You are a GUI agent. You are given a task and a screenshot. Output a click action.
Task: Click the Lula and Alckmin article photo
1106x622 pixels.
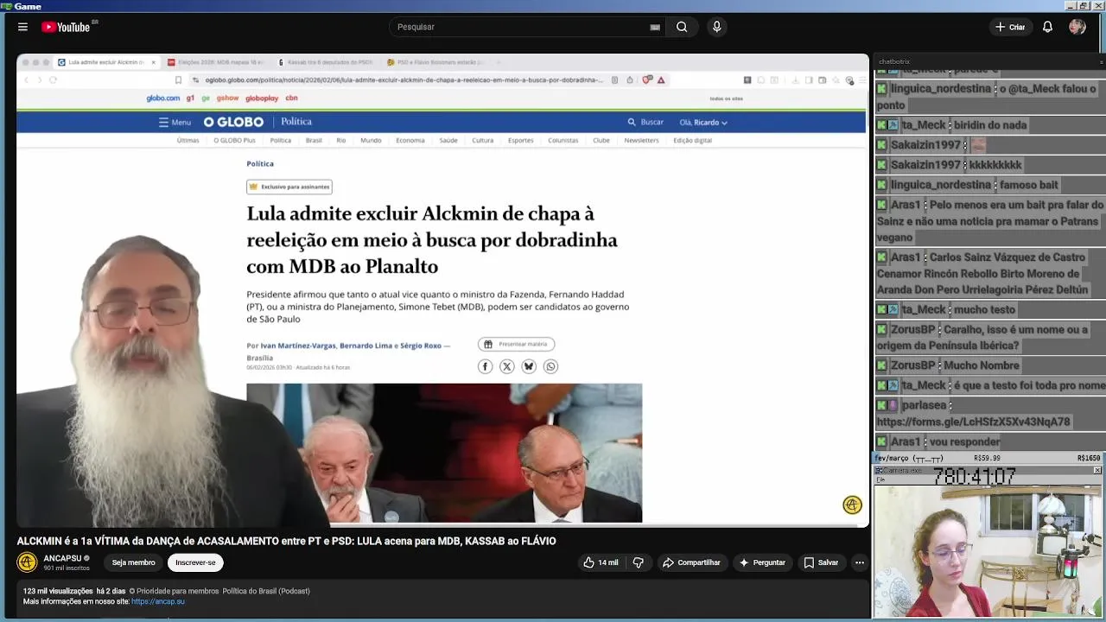[444, 453]
